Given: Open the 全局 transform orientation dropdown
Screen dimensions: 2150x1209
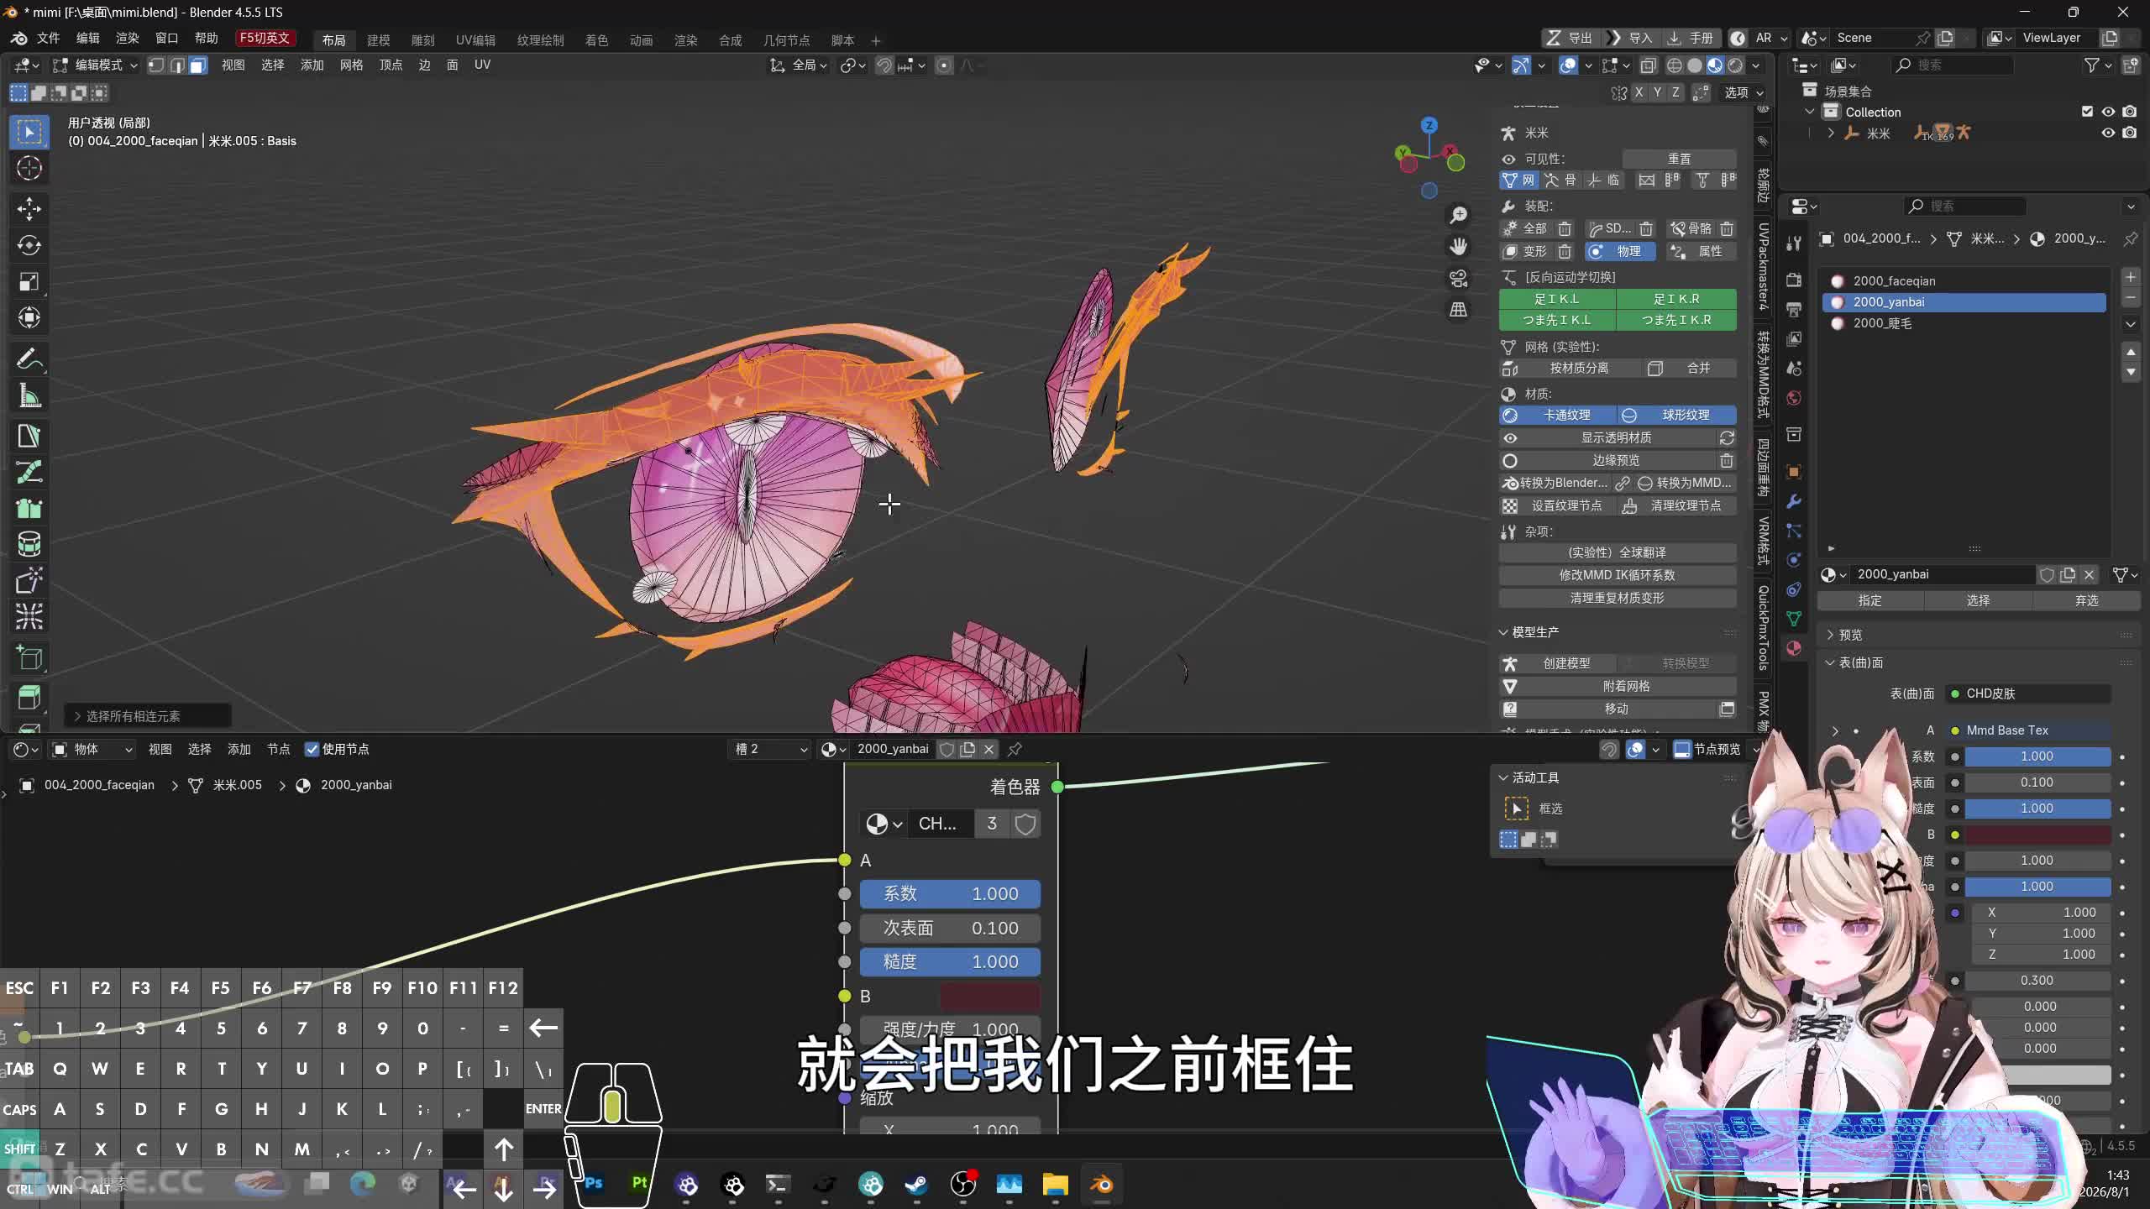Looking at the screenshot, I should coord(799,65).
